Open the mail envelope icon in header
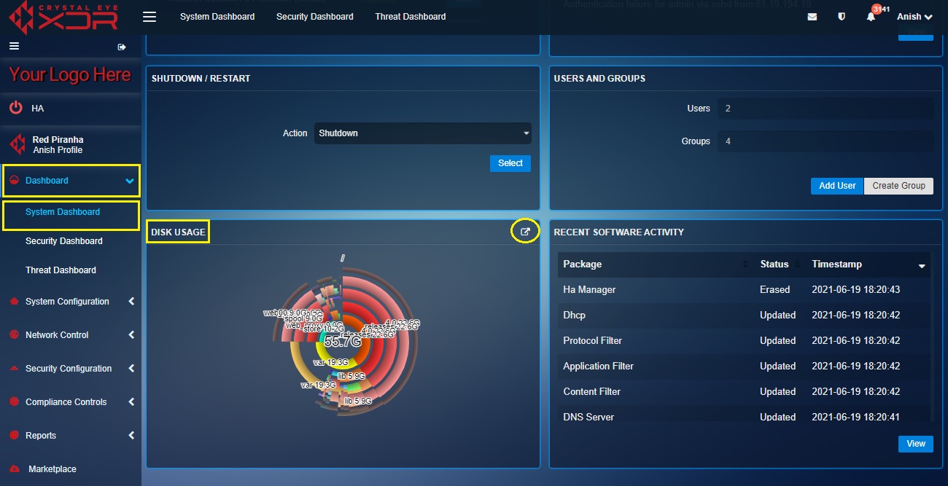 click(812, 17)
